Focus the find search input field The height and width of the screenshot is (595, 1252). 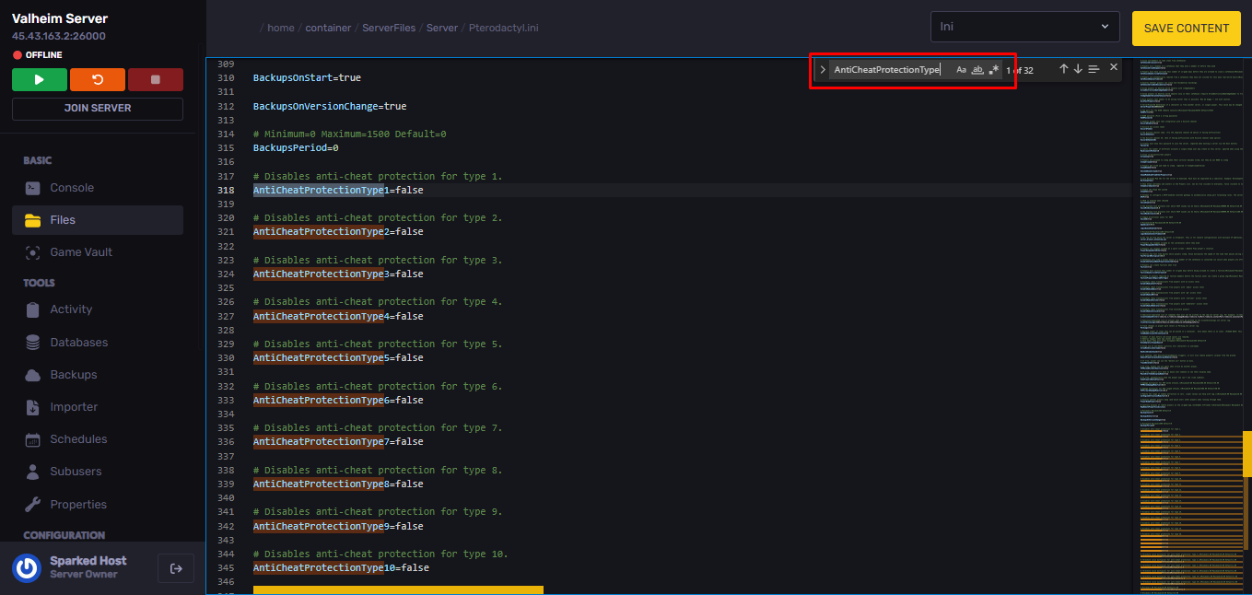(890, 70)
